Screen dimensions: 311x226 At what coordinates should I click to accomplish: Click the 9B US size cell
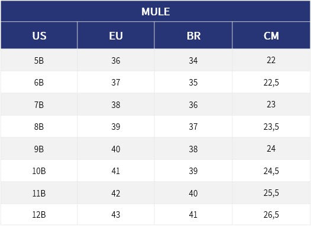[39, 149]
